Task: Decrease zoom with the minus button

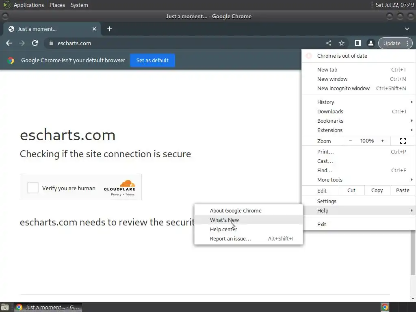Action: 351,141
